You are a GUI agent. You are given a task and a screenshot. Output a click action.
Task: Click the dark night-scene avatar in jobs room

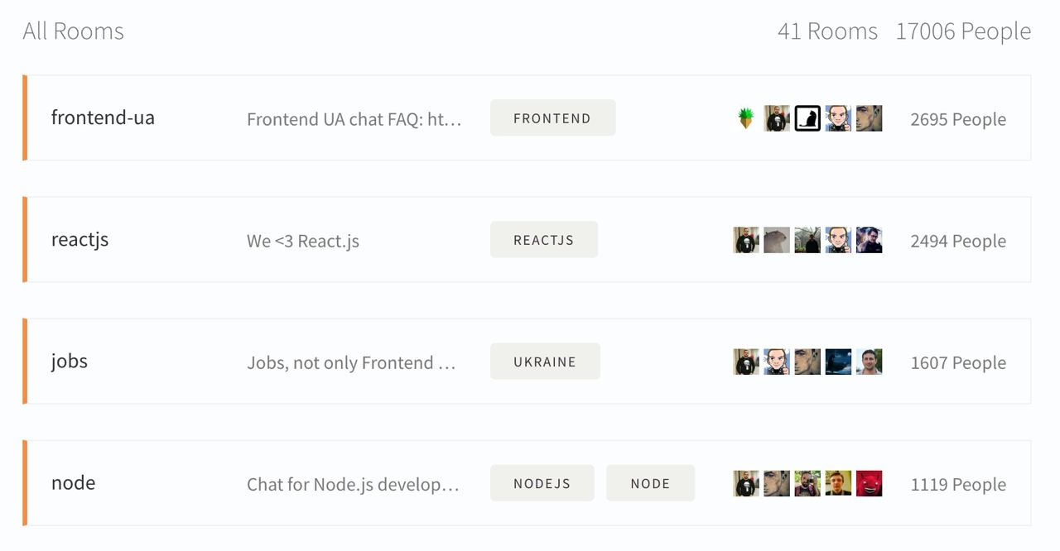(x=838, y=362)
